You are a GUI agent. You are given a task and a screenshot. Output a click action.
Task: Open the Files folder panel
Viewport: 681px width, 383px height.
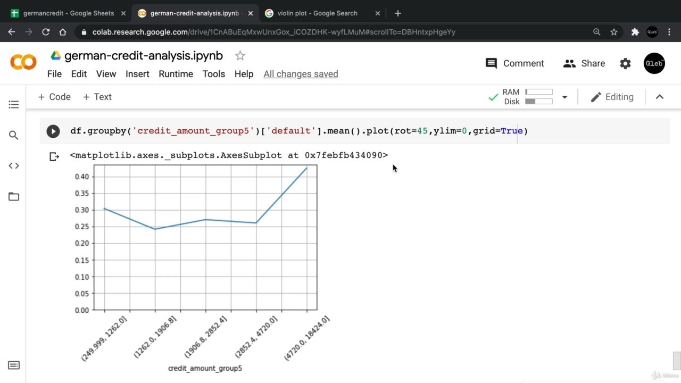point(14,196)
